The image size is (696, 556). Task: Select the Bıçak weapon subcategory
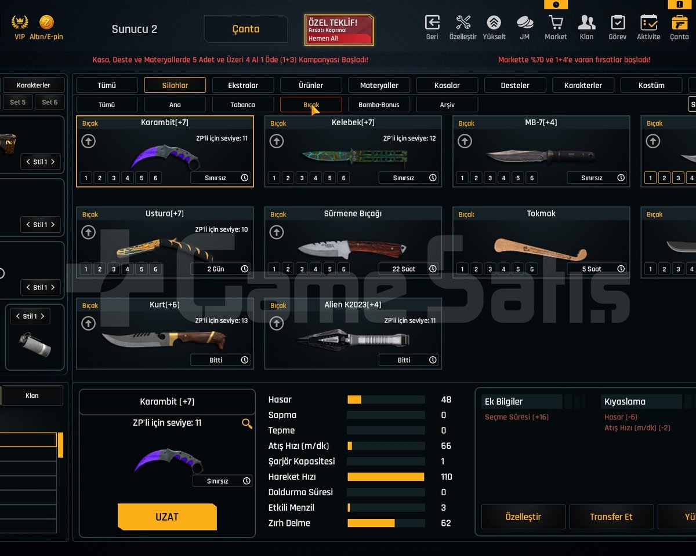point(311,105)
